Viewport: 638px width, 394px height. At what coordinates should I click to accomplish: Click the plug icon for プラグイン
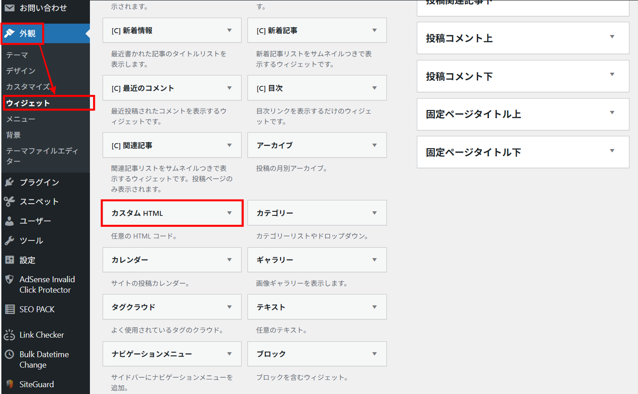pyautogui.click(x=9, y=182)
